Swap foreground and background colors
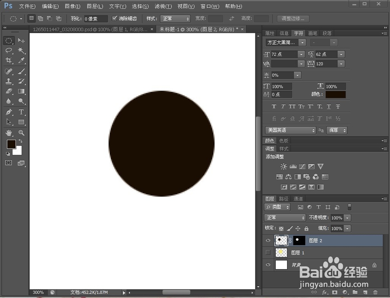390x298 pixels. tap(21, 141)
